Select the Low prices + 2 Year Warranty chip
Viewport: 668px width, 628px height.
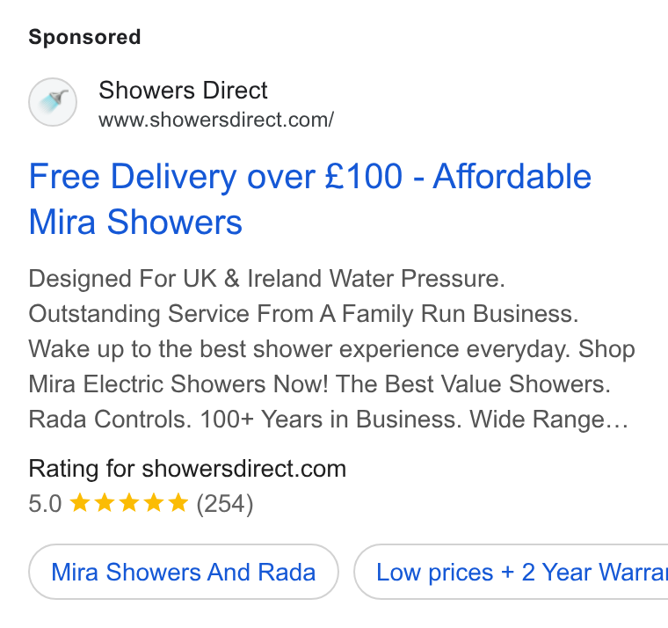(512, 572)
